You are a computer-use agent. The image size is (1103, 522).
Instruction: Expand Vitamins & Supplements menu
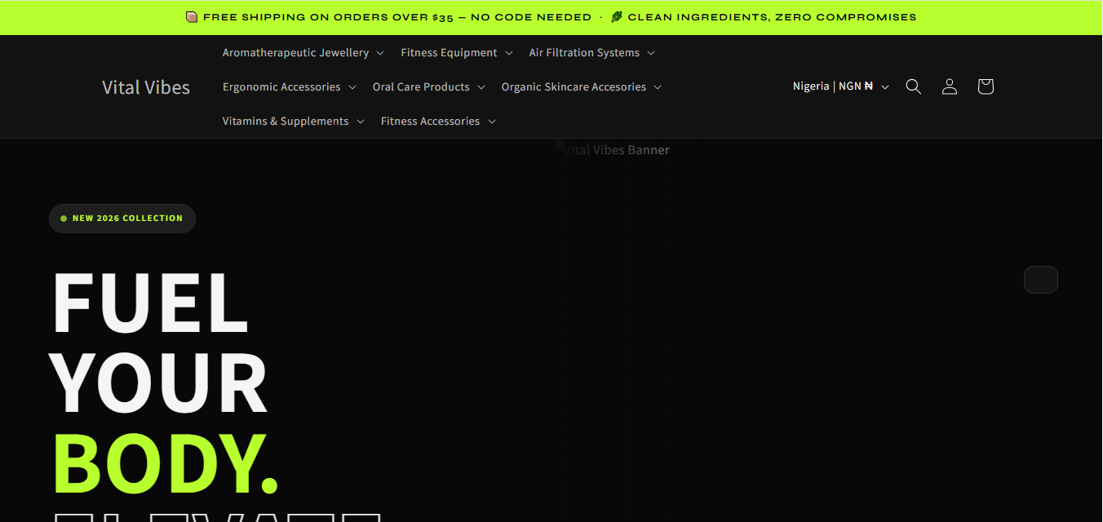[293, 121]
